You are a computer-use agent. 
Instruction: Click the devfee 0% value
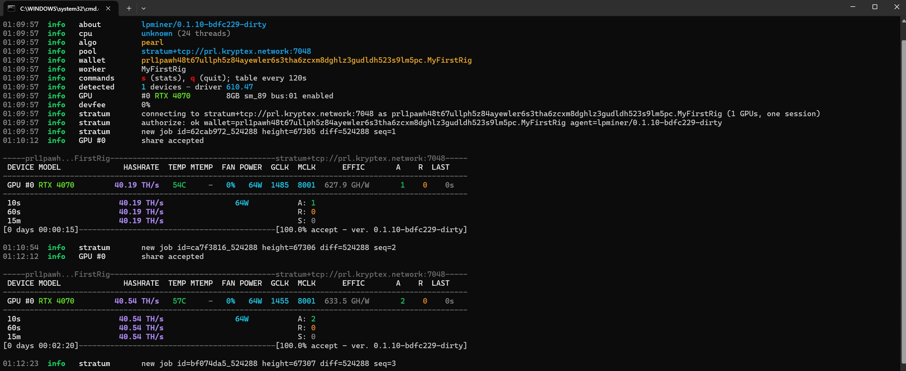(x=146, y=105)
